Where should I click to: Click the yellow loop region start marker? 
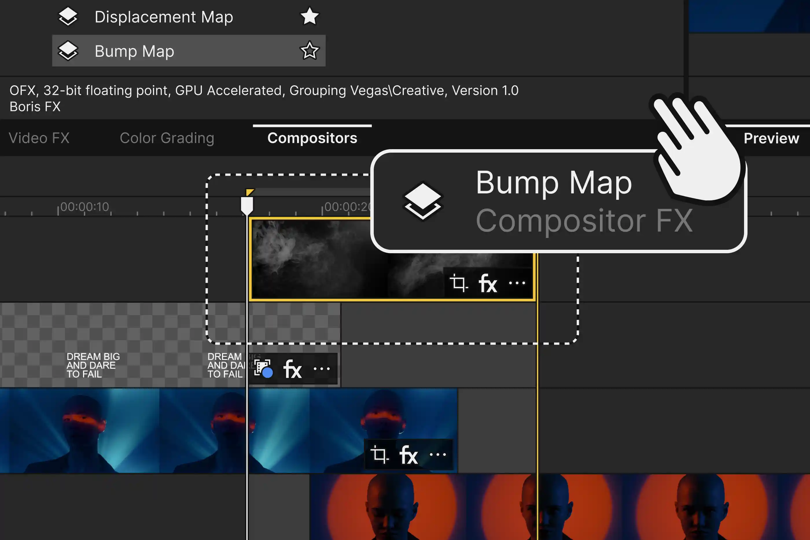[x=250, y=192]
